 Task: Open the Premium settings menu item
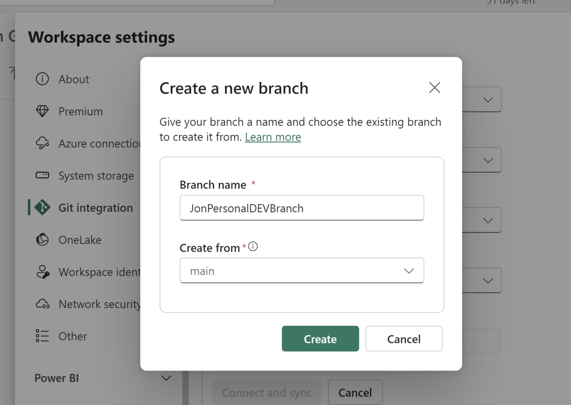click(x=80, y=111)
